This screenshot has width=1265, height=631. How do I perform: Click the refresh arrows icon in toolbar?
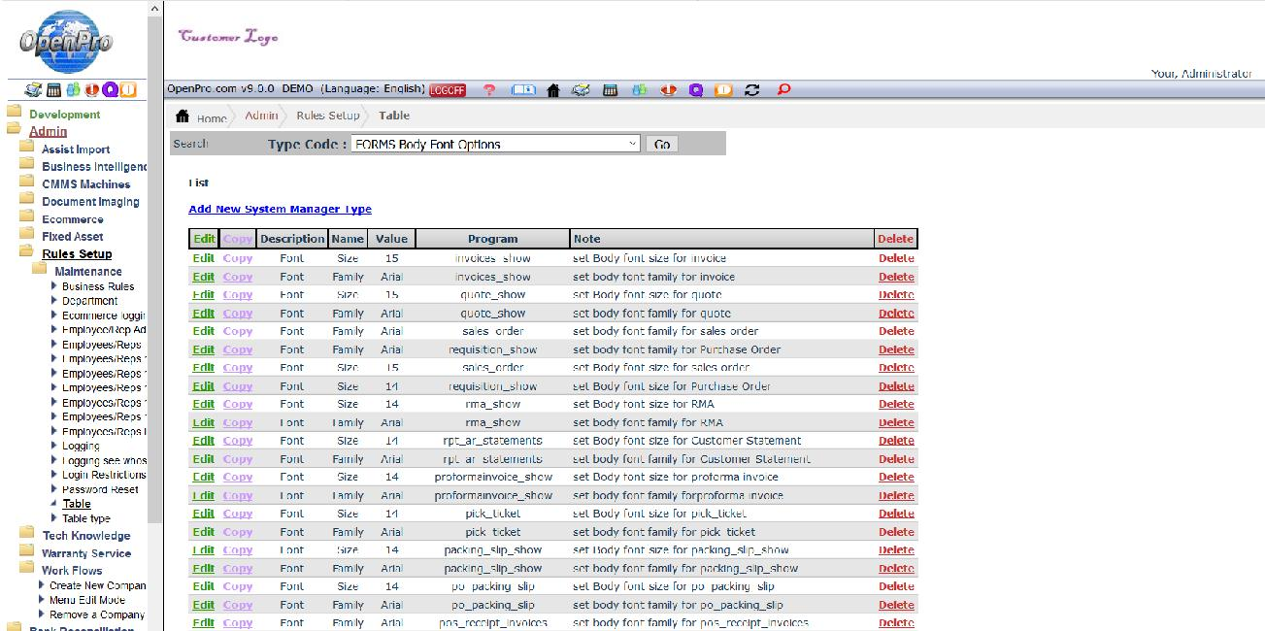[751, 89]
